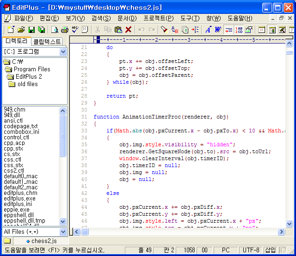296x256 pixels.
Task: Toggle the Word wrap toolbar button
Action: (229, 30)
